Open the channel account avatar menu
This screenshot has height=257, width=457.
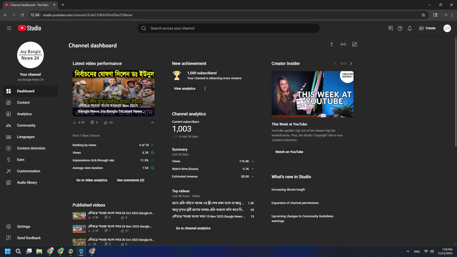447,28
